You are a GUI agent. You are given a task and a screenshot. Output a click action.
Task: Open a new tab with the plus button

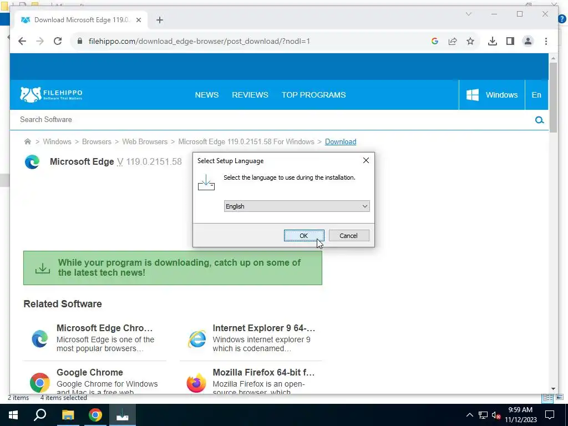click(x=160, y=21)
